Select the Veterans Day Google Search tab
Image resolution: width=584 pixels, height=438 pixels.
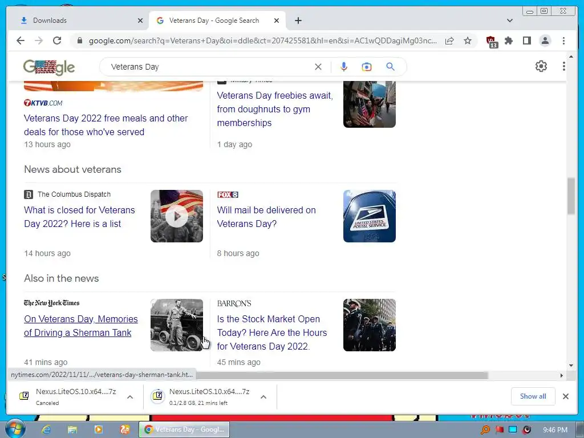(x=217, y=21)
